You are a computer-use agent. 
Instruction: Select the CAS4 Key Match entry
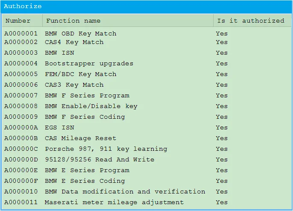(x=74, y=42)
